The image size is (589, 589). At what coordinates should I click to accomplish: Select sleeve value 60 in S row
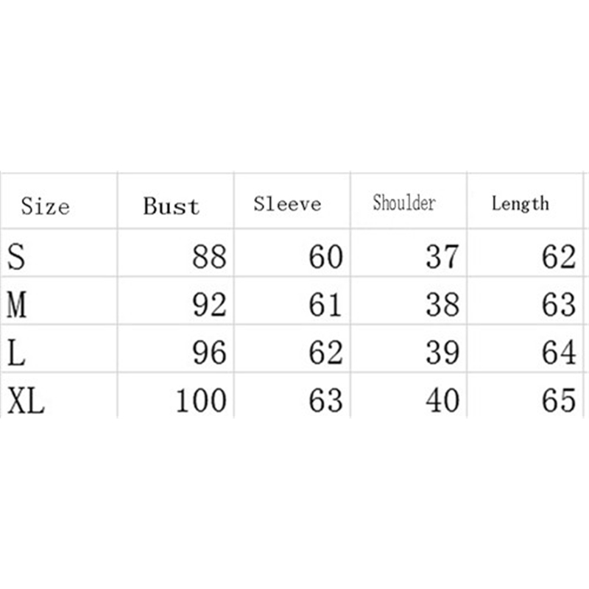326,257
